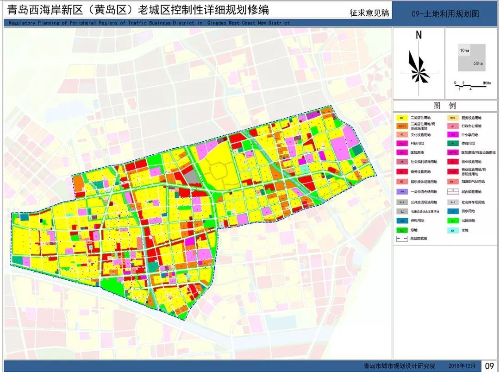Select the cyan E1 water area swatch

[453, 230]
